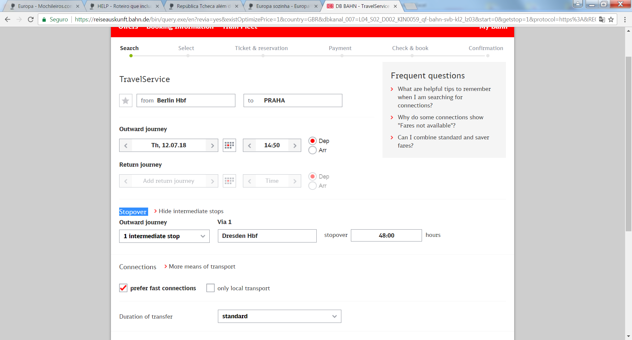Go to previous outward journey date
632x340 pixels.
coord(126,146)
